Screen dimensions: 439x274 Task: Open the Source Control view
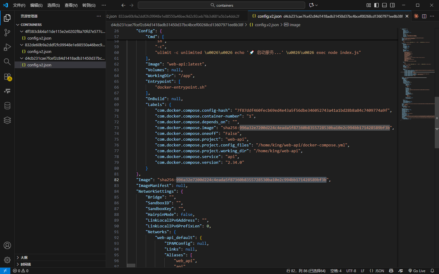click(7, 33)
